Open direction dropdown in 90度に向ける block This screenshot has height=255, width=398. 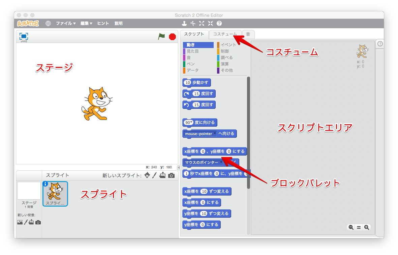(191, 122)
